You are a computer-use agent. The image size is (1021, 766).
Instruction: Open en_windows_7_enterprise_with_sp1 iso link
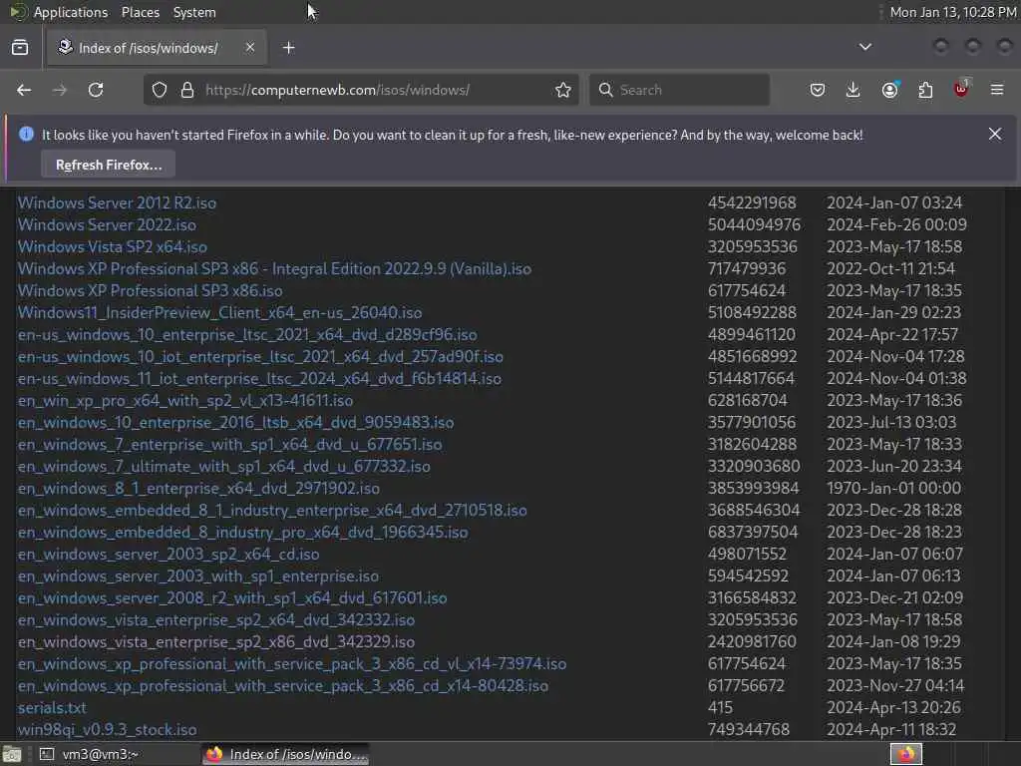point(229,444)
